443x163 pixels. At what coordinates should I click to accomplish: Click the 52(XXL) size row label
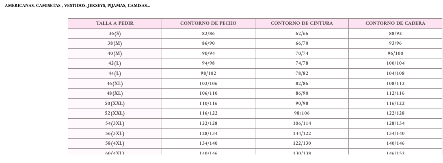pos(115,113)
